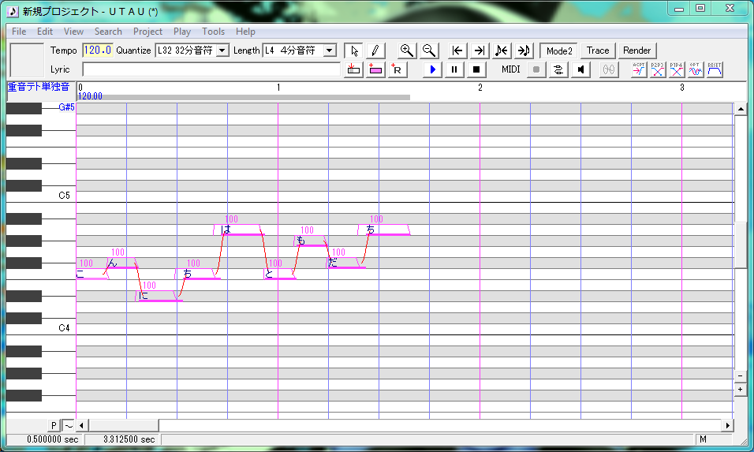Stop playback with the square button
The image size is (754, 452).
[x=476, y=69]
